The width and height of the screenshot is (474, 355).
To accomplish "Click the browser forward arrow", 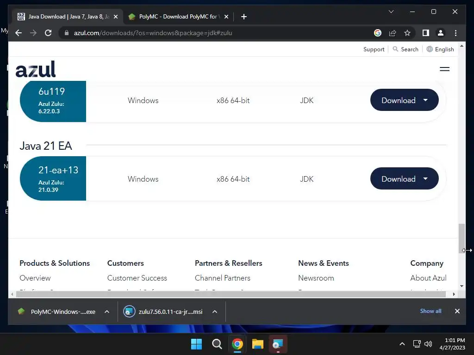I will [33, 33].
